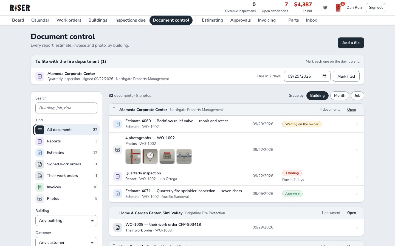Viewport: 395px width, 246px height.
Task: Click the Mark filed button
Action: pyautogui.click(x=346, y=76)
